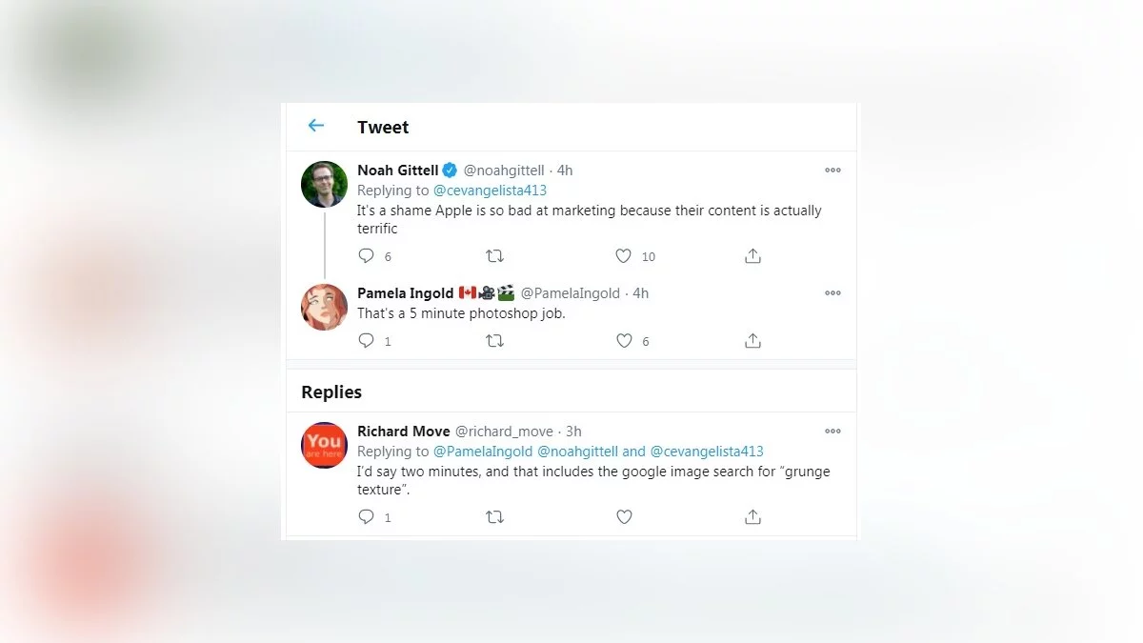Open Noah Gittell's profile picture
The image size is (1143, 643).
coord(325,184)
